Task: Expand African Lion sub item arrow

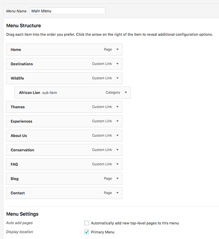Action: tap(126, 92)
